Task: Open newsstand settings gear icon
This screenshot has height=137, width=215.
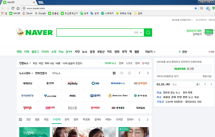Action: tap(129, 73)
